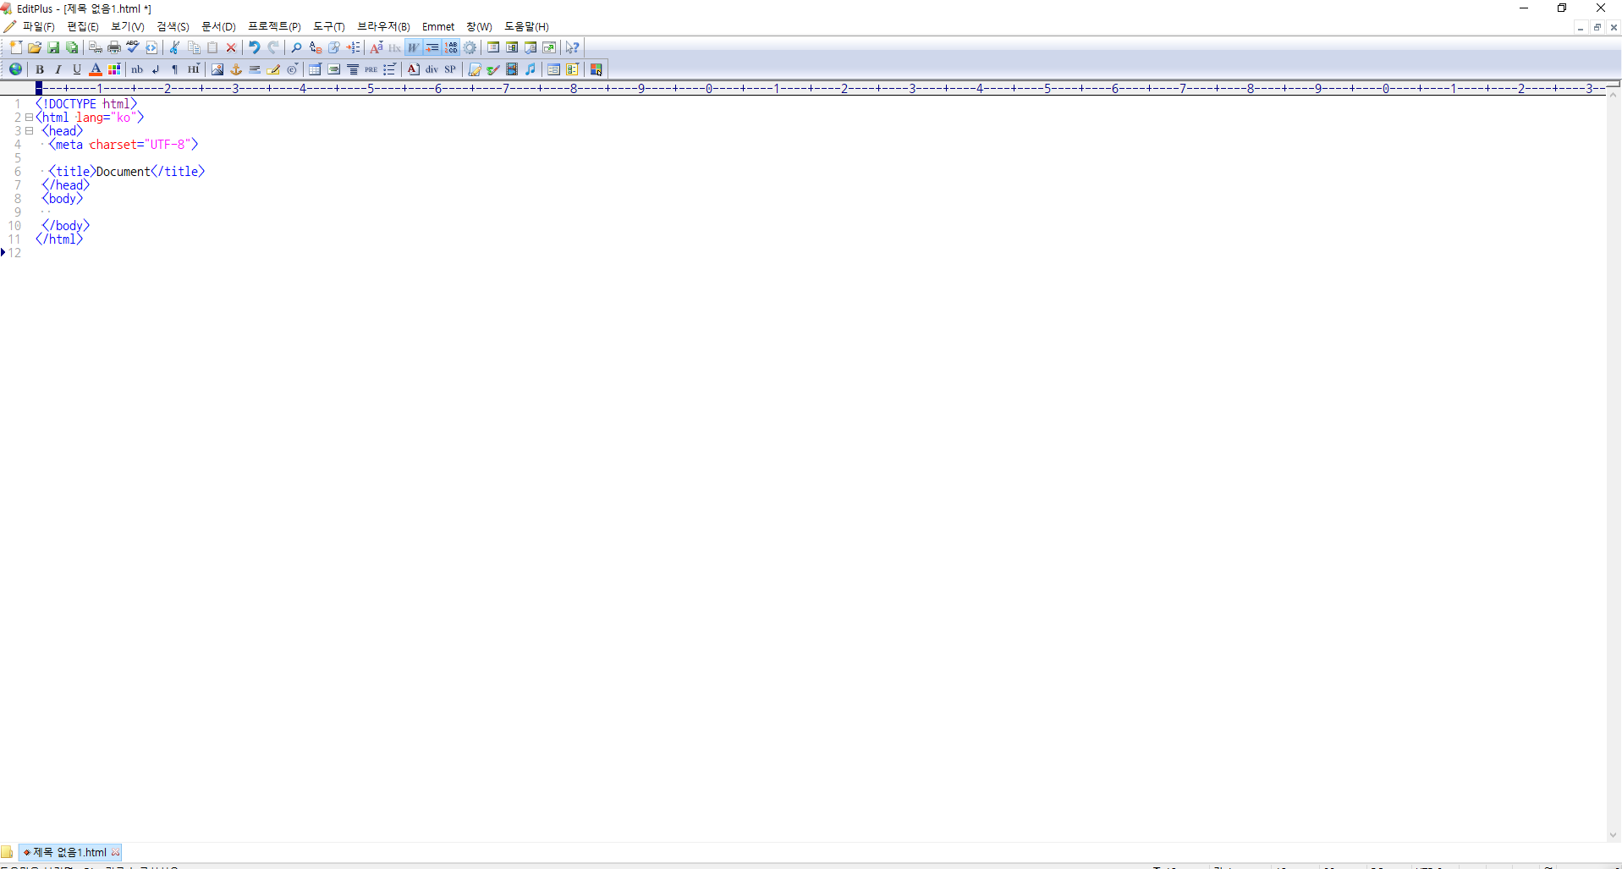Open the 편집(E) menu

click(83, 27)
